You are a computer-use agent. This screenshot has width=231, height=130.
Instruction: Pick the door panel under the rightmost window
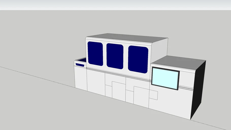pos(141,96)
